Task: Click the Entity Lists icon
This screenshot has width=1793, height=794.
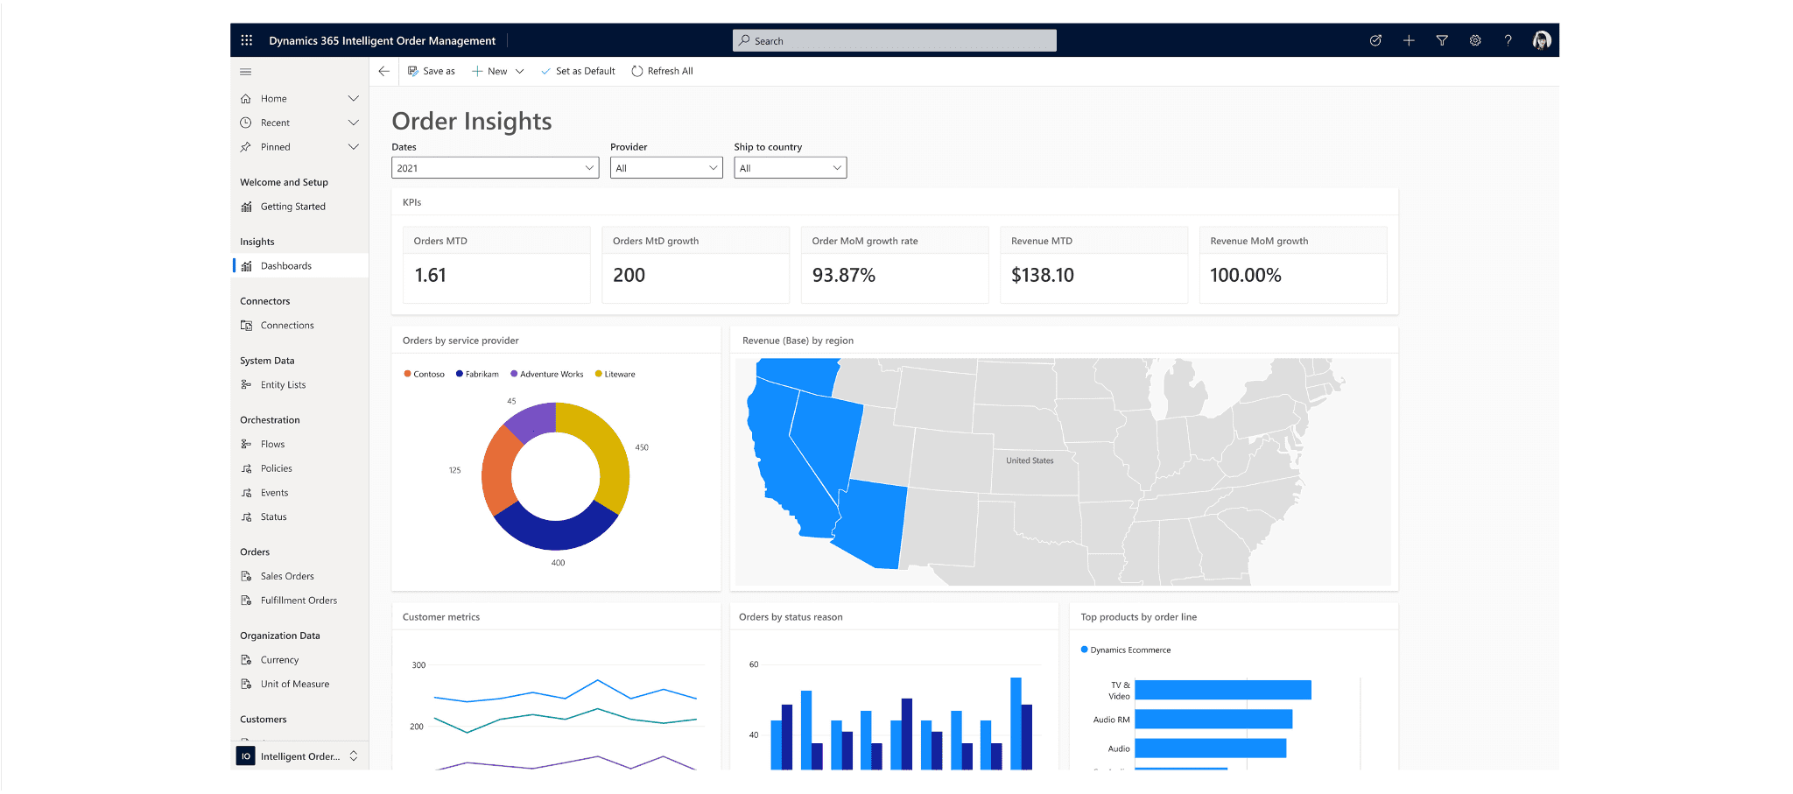Action: [246, 384]
